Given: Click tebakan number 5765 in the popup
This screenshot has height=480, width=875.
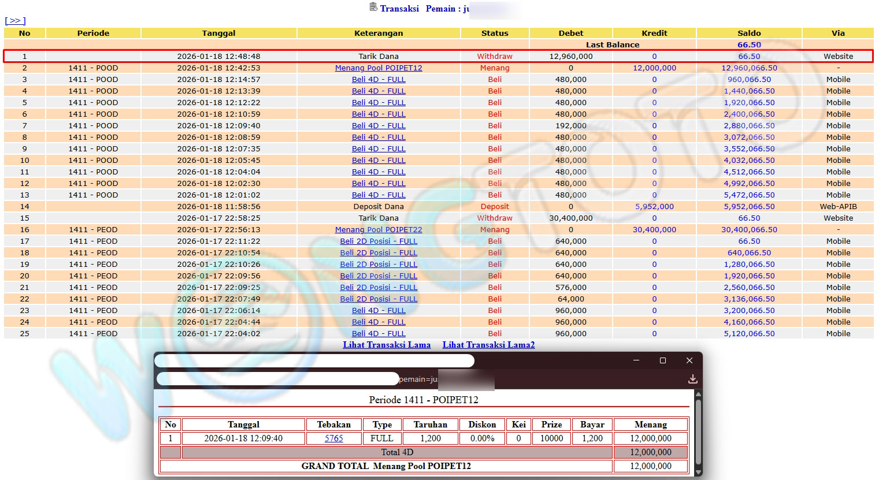Looking at the screenshot, I should (x=333, y=438).
